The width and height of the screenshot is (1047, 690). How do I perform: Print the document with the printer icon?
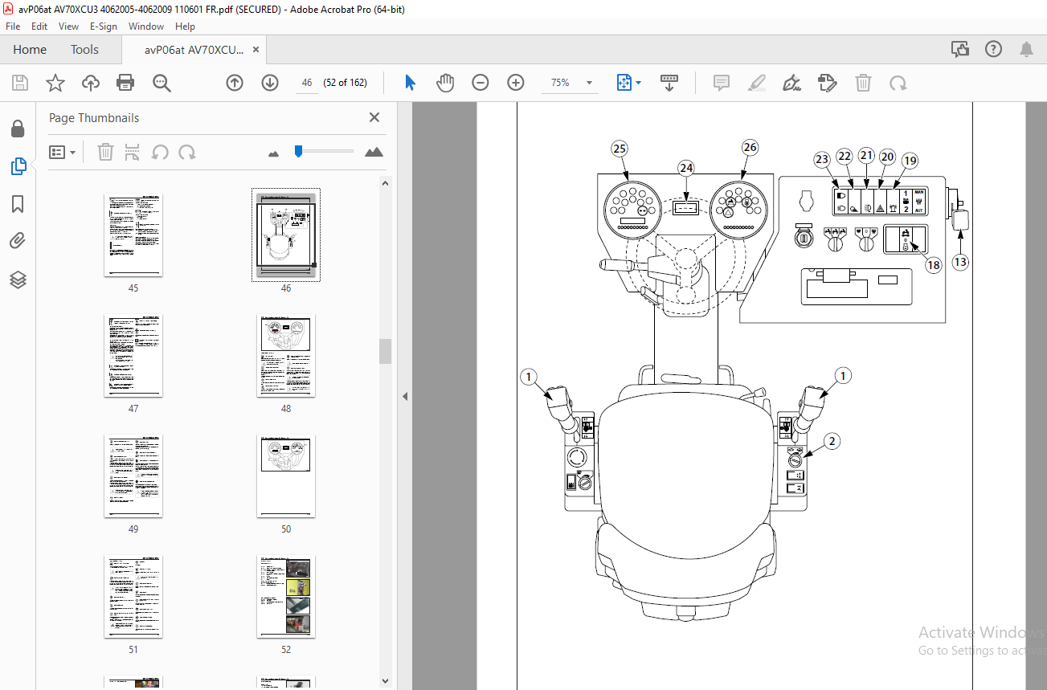(x=125, y=83)
